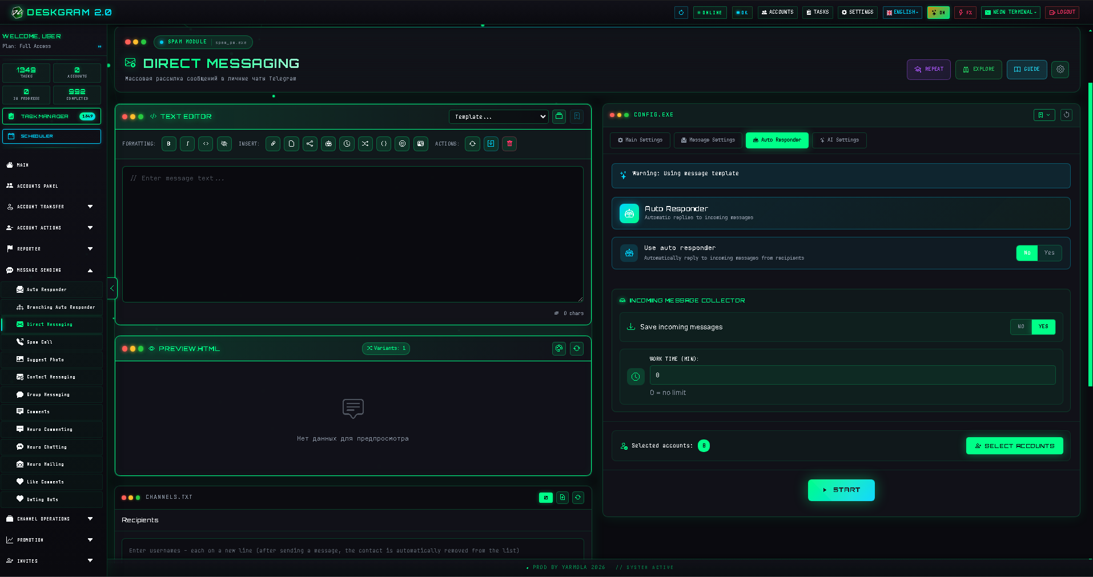Click the bookmark icon in the Text Editor header
1093x577 pixels.
(577, 116)
